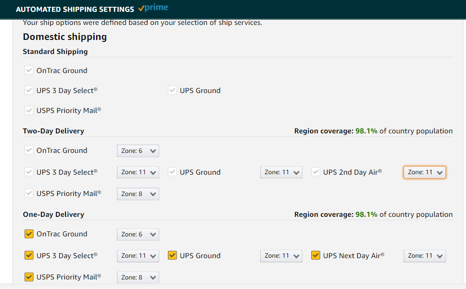This screenshot has width=466, height=289.
Task: Uncheck One-Day Delivery USPS Priority Mail
Action: point(29,277)
